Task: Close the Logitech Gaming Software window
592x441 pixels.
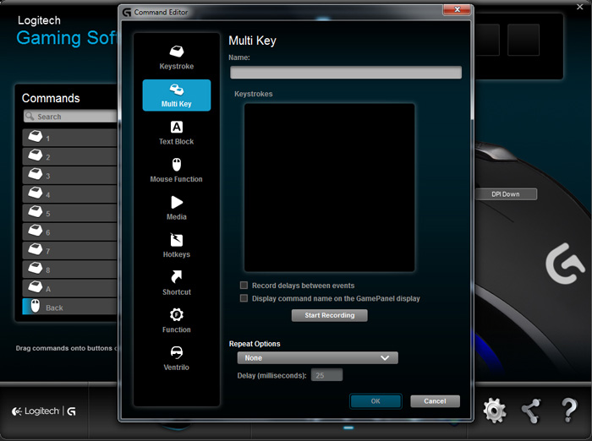Action: 580,7
